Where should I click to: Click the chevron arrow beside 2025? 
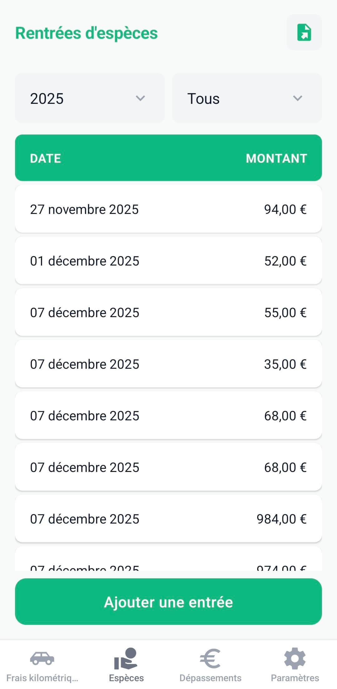[140, 98]
